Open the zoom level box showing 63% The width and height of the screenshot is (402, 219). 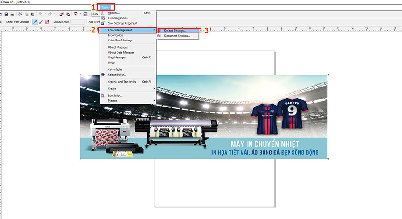point(96,14)
